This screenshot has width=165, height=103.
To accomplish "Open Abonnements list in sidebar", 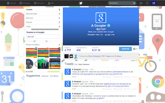I will click(x=43, y=14).
